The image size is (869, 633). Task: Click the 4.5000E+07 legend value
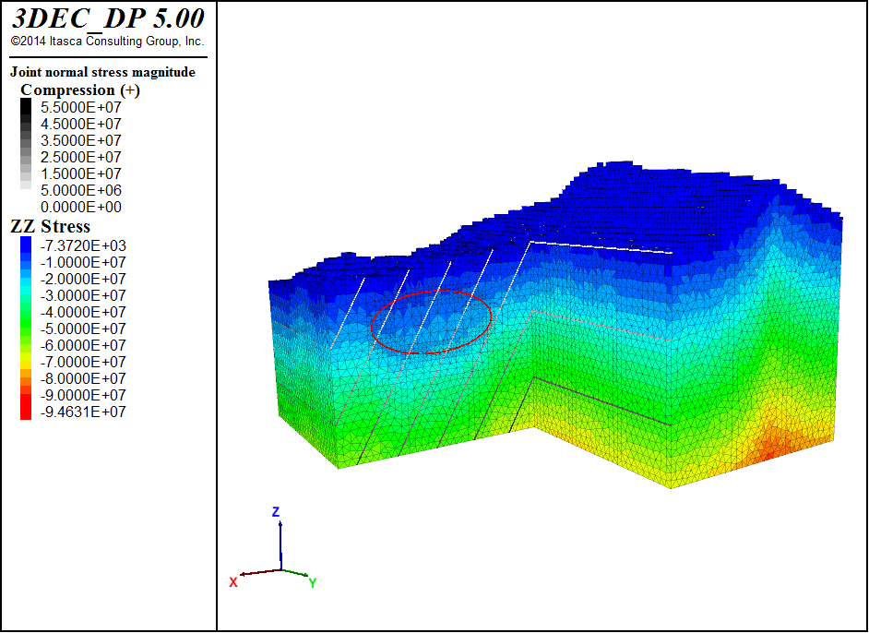pos(81,124)
